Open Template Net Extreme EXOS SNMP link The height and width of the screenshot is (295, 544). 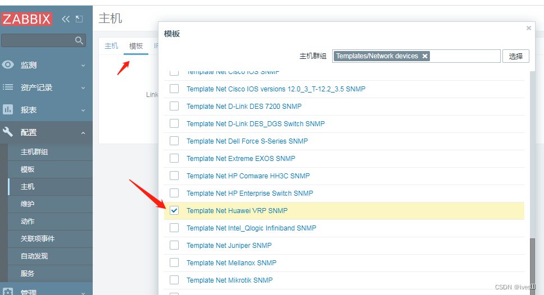(241, 158)
